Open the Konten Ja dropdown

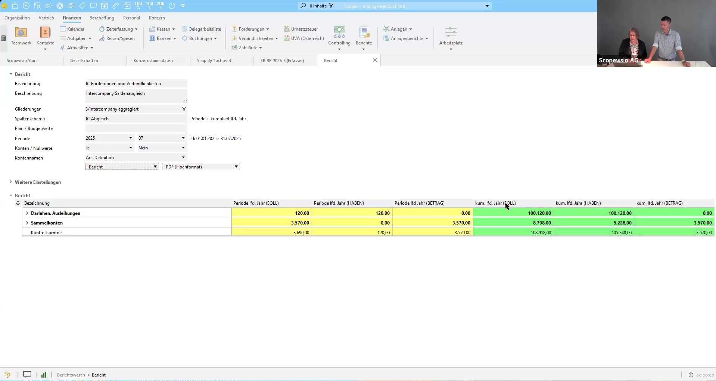(131, 148)
